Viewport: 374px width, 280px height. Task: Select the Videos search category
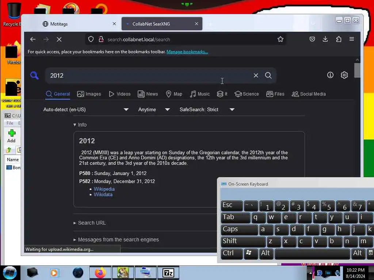tap(120, 94)
